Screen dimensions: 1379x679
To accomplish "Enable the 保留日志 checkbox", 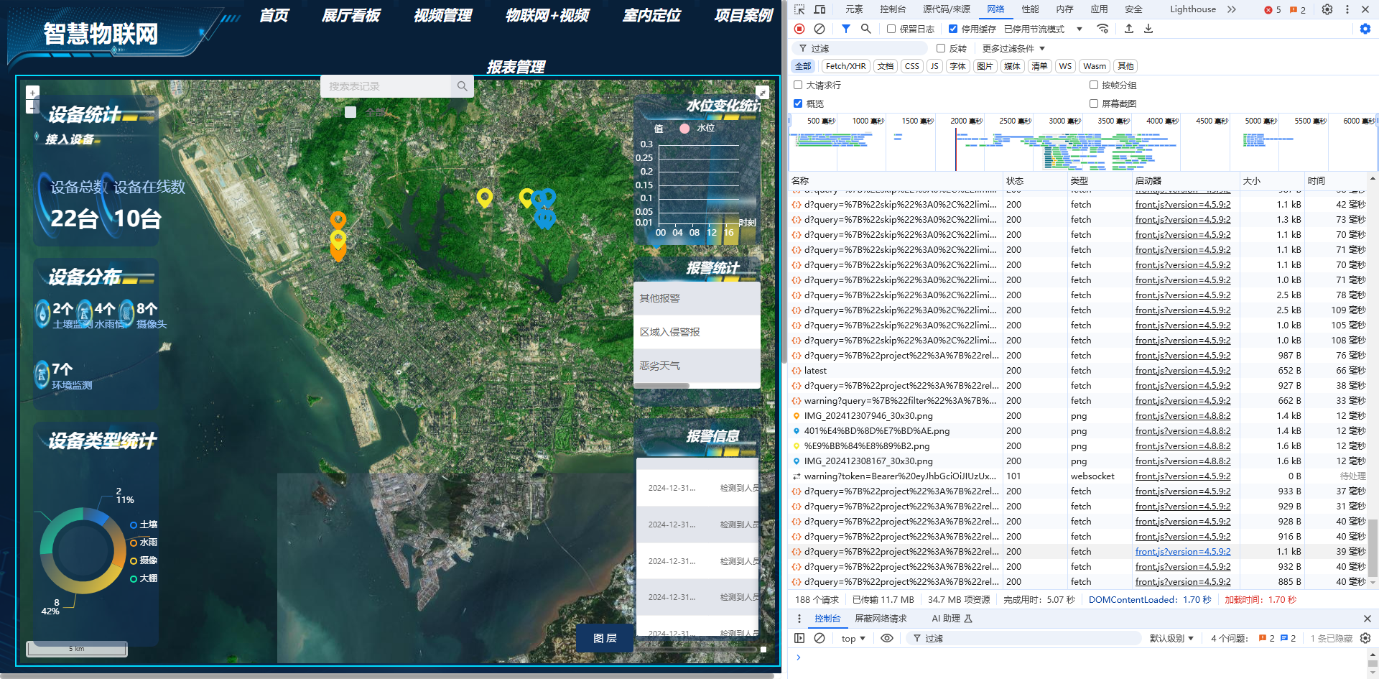I will coord(891,29).
